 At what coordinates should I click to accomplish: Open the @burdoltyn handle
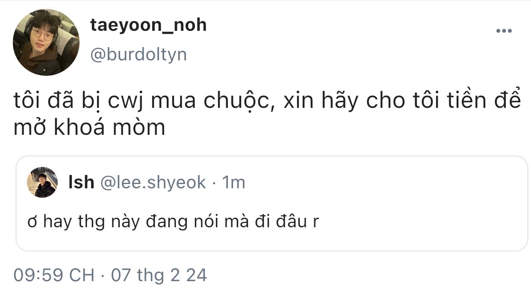139,54
